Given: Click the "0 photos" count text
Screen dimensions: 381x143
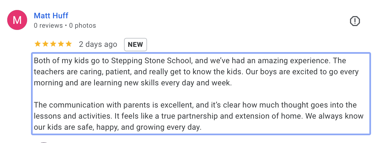Looking at the screenshot, I should coord(83,25).
